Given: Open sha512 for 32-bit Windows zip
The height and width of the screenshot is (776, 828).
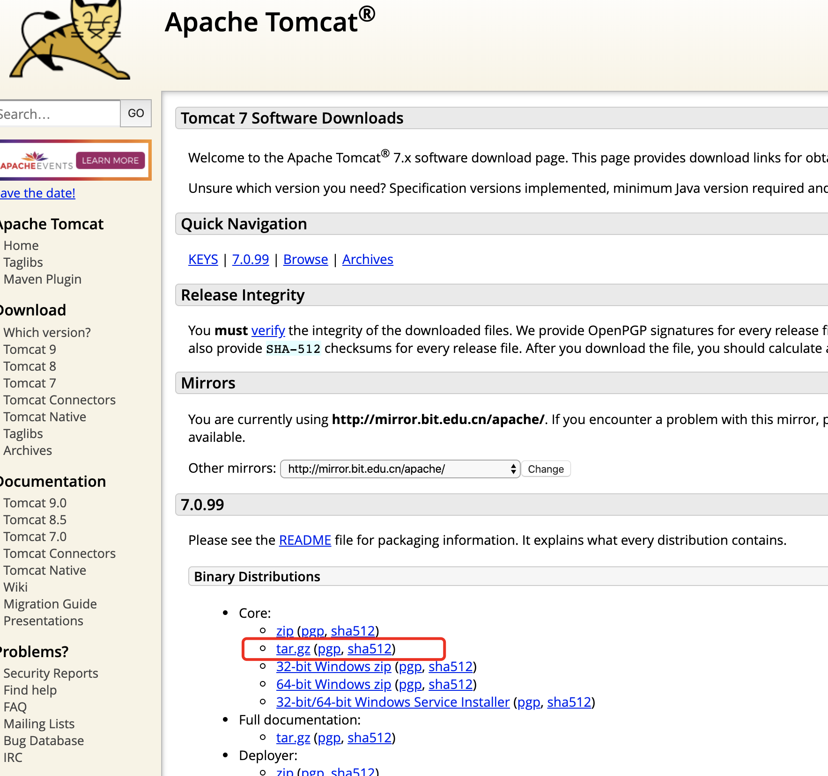Looking at the screenshot, I should (x=451, y=667).
